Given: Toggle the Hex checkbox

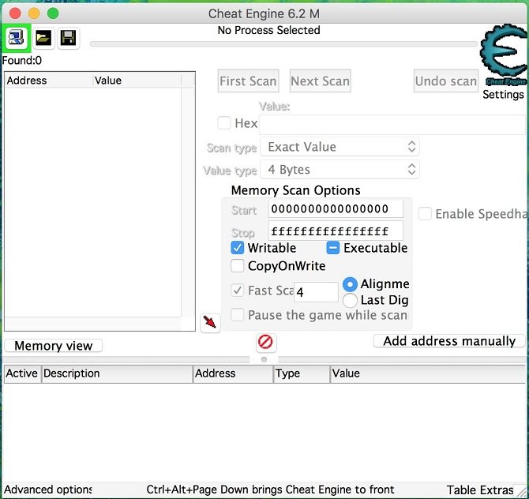Looking at the screenshot, I should pos(225,123).
